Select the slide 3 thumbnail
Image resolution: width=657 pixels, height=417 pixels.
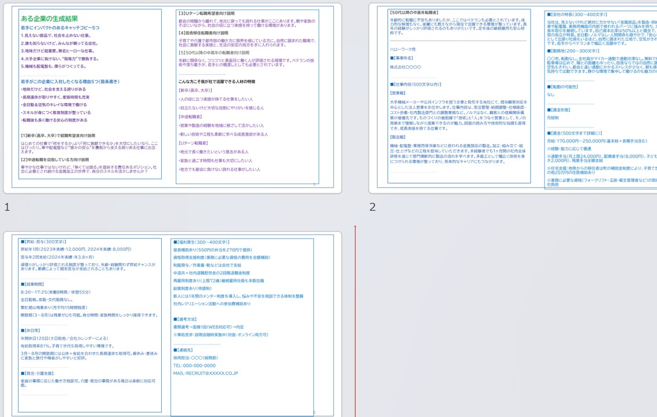coord(172,324)
